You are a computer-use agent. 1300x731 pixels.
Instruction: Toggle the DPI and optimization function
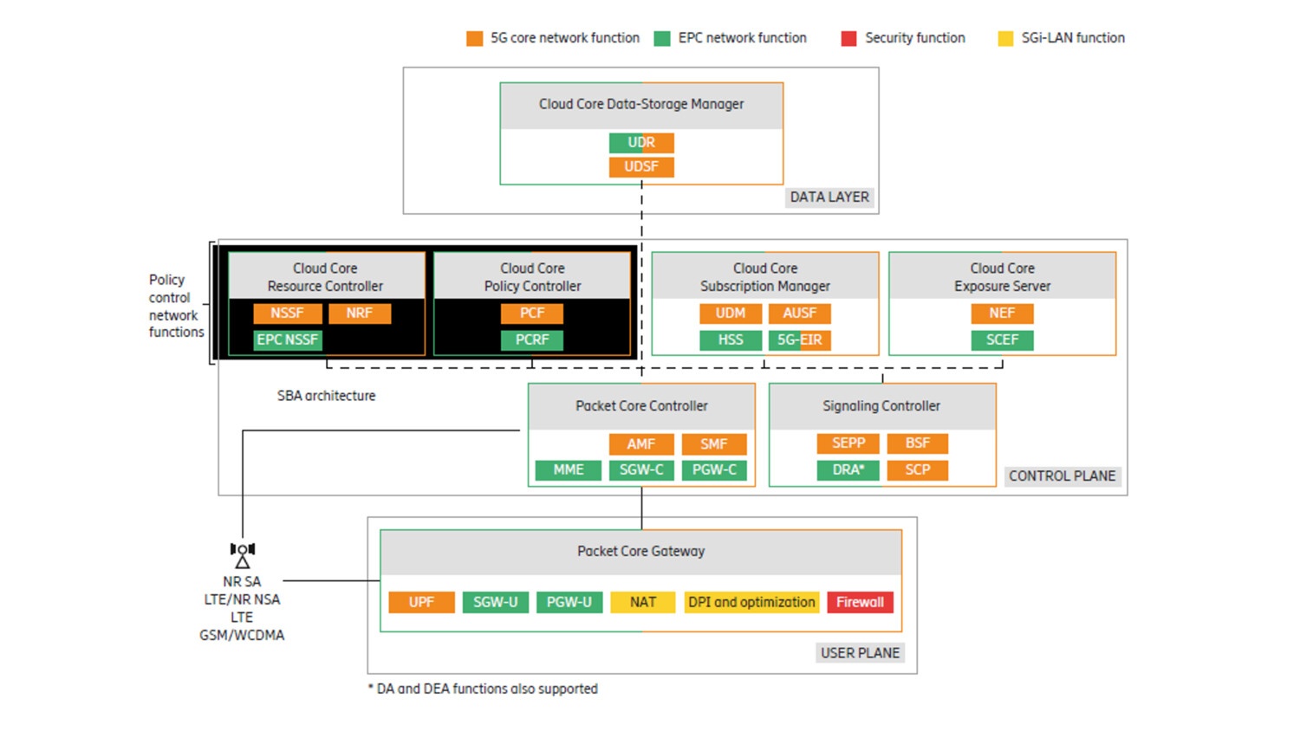tap(751, 602)
